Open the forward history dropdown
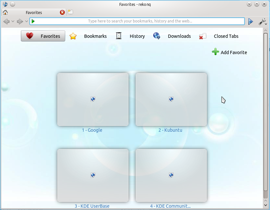 (26, 21)
